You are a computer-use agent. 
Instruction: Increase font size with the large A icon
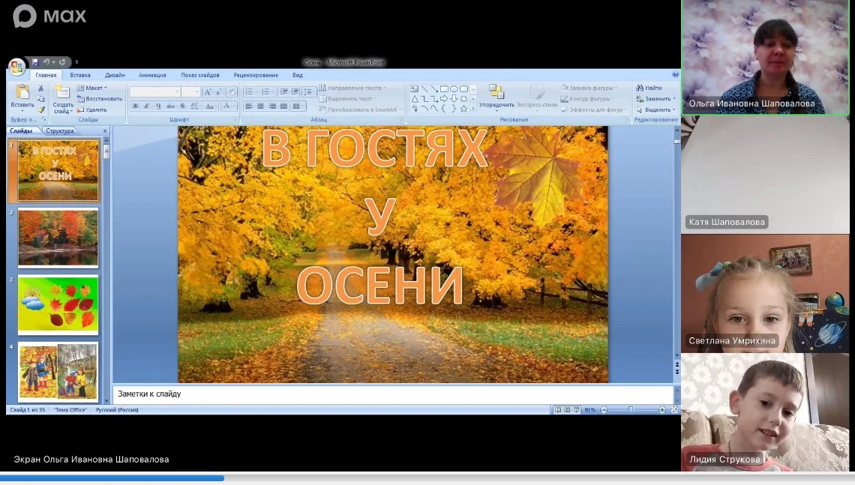pyautogui.click(x=207, y=92)
